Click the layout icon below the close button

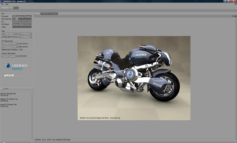coord(236,4)
